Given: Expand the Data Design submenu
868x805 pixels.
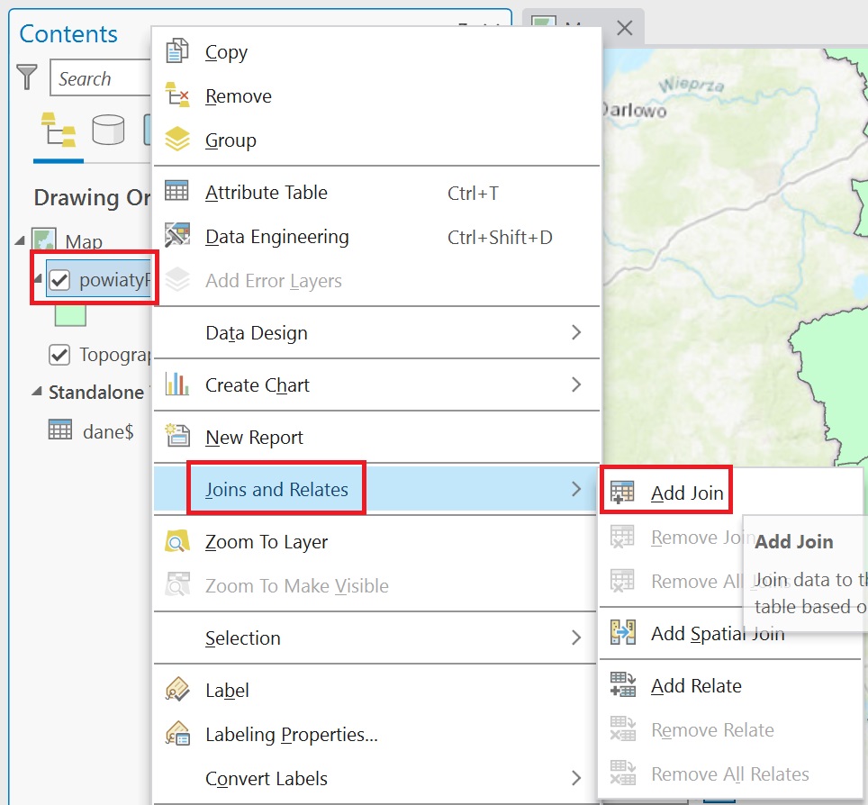Looking at the screenshot, I should pyautogui.click(x=576, y=332).
